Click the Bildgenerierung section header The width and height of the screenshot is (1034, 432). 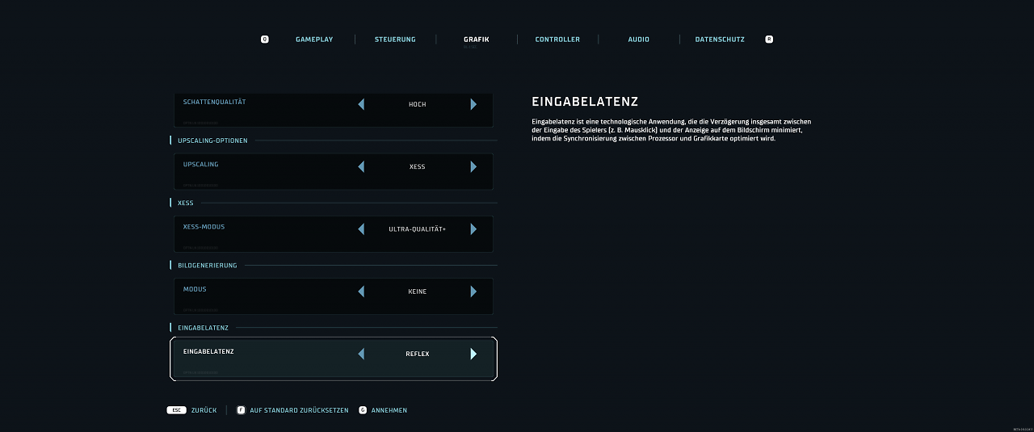208,265
